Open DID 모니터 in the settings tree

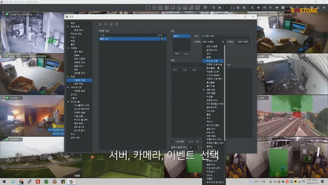click(x=79, y=127)
